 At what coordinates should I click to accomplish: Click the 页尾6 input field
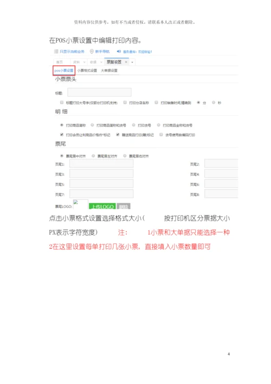pos(221,184)
